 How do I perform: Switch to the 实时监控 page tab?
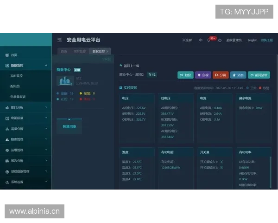coord(80,52)
